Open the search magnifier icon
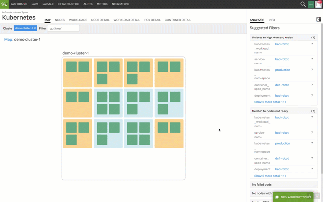323x202 pixels. coord(303,4)
